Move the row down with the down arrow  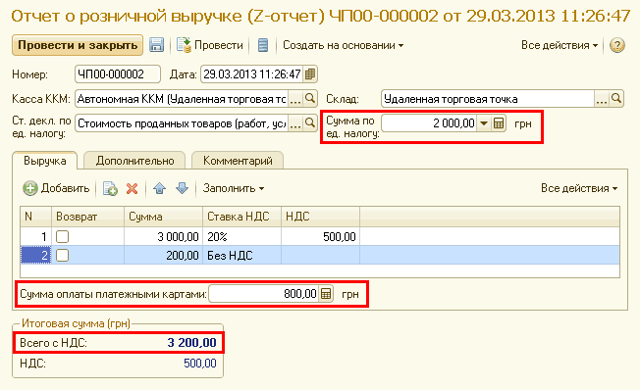(182, 188)
